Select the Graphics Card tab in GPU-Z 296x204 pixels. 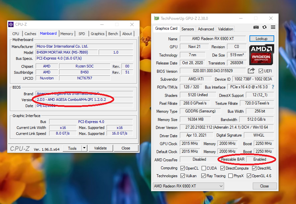[x=166, y=28]
